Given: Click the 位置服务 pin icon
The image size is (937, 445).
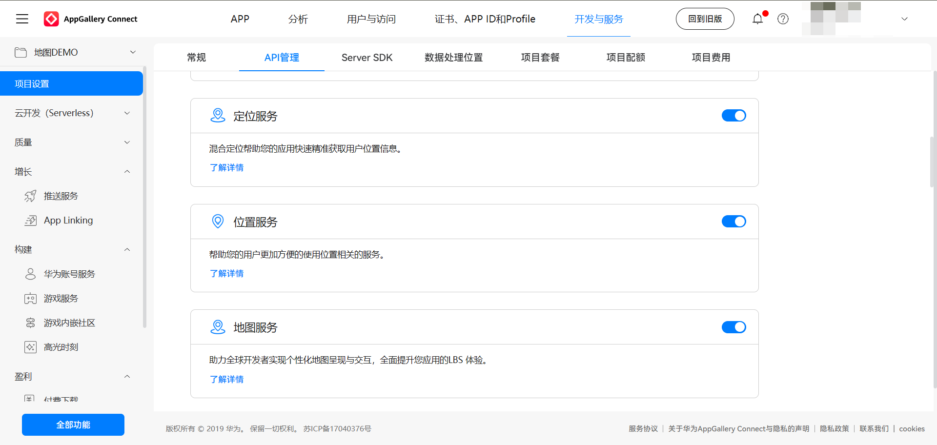Looking at the screenshot, I should 218,222.
